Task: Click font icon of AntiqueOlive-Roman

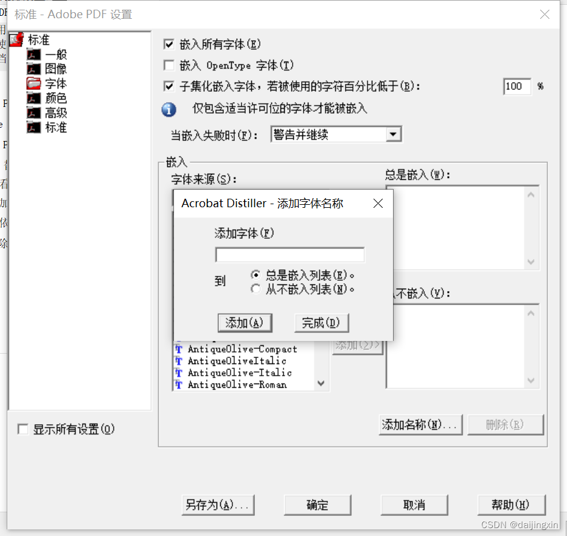Action: (179, 385)
